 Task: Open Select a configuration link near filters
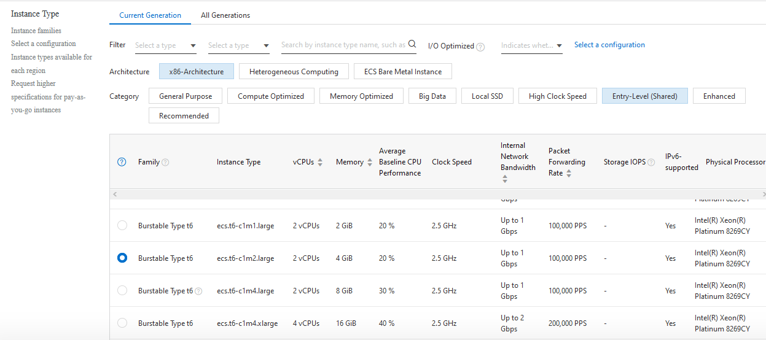click(609, 45)
